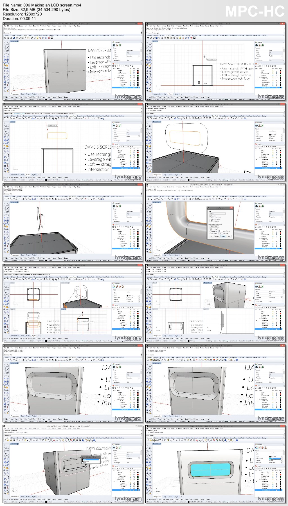Image resolution: width=288 pixels, height=506 pixels.
Task: Switch to Right viewport tab in 00:00:42 frame
Action: [34, 94]
